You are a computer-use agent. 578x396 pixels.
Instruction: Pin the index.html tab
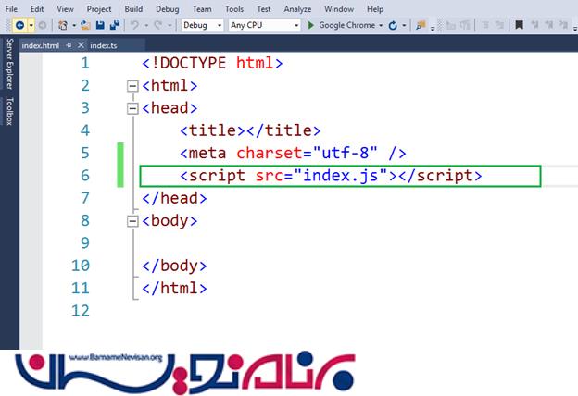(69, 44)
